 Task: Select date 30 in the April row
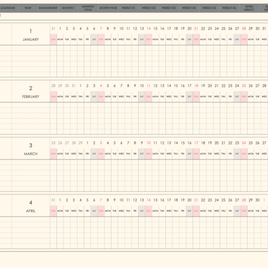tap(258, 200)
